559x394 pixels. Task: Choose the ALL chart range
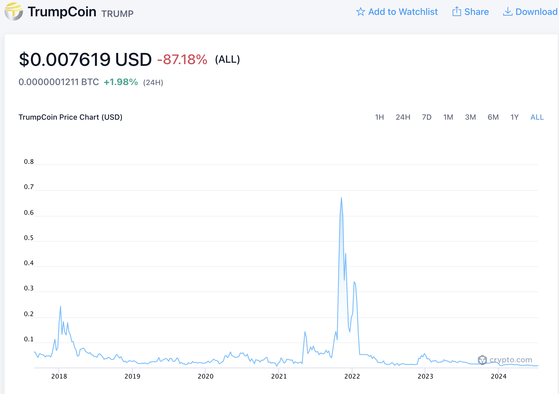click(x=537, y=117)
